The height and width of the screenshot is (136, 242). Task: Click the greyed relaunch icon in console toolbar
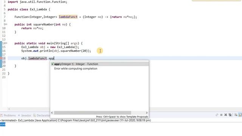coord(217,115)
